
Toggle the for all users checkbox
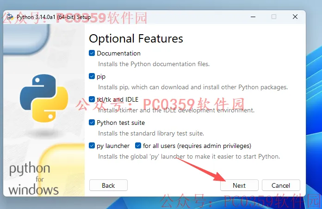(x=138, y=146)
